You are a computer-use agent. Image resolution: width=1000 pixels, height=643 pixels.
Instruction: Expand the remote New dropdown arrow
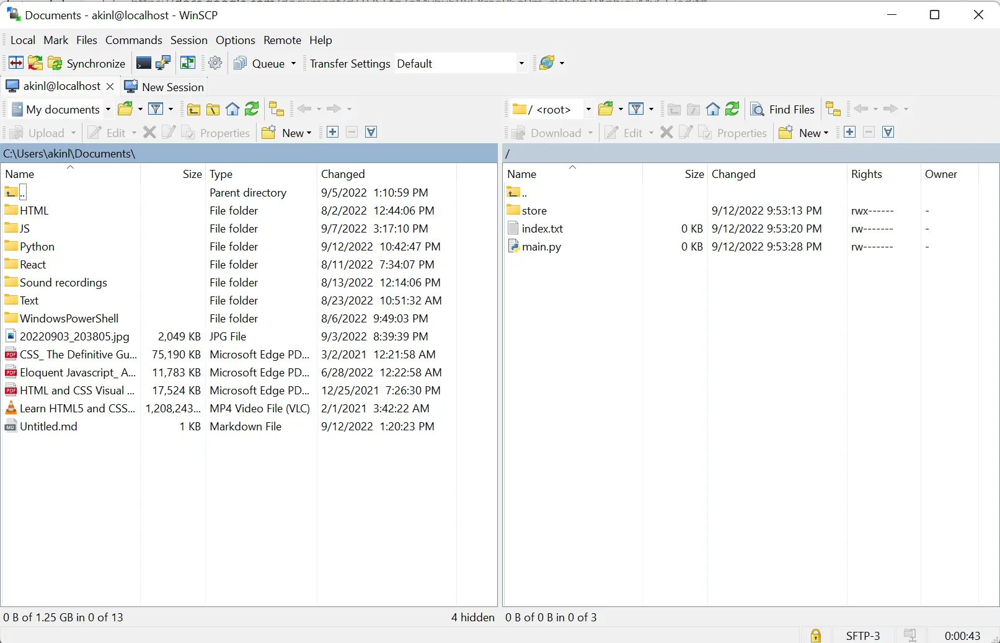click(826, 133)
